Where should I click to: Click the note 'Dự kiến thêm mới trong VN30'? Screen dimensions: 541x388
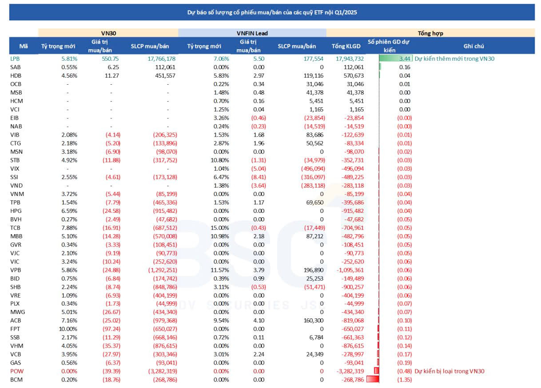454,59
